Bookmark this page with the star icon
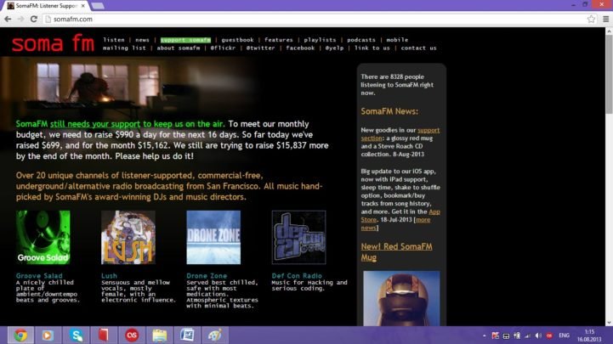Screen dimensions: 613x344 [591, 19]
